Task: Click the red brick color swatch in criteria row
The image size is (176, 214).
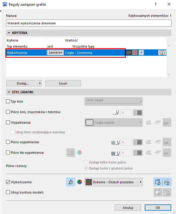Action: coord(135,53)
